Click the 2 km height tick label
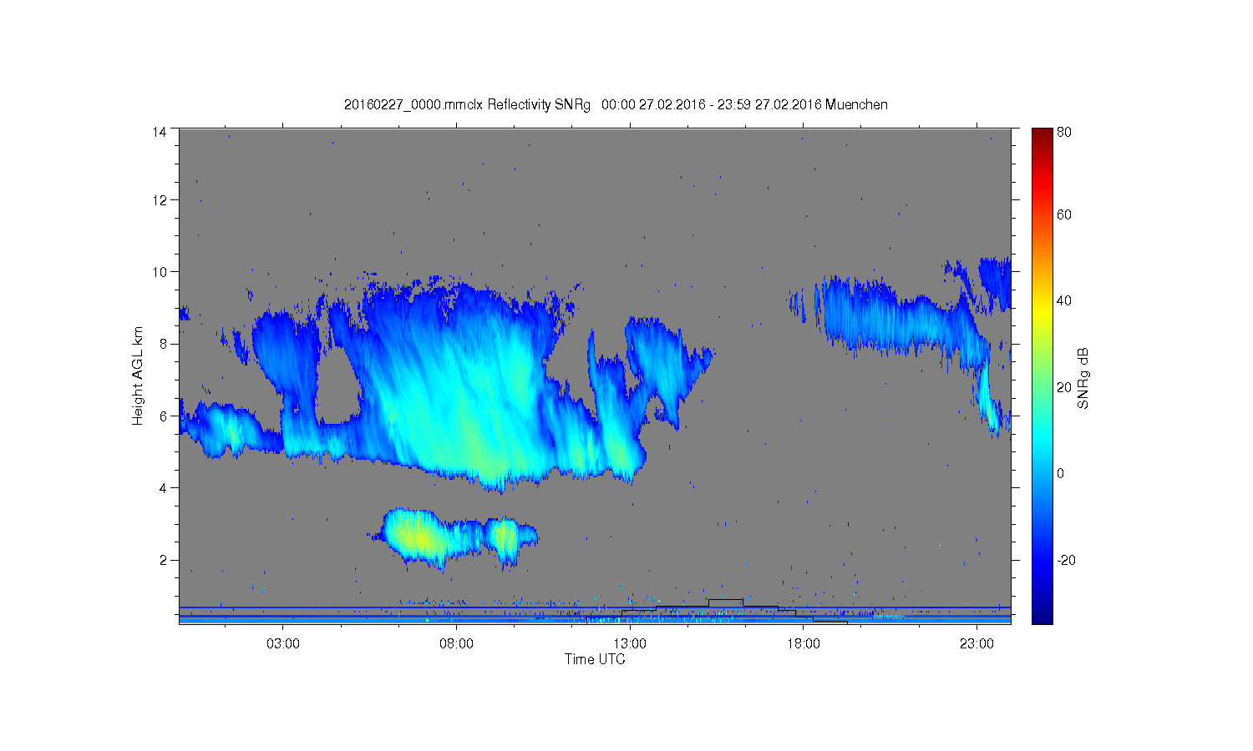 tap(164, 560)
